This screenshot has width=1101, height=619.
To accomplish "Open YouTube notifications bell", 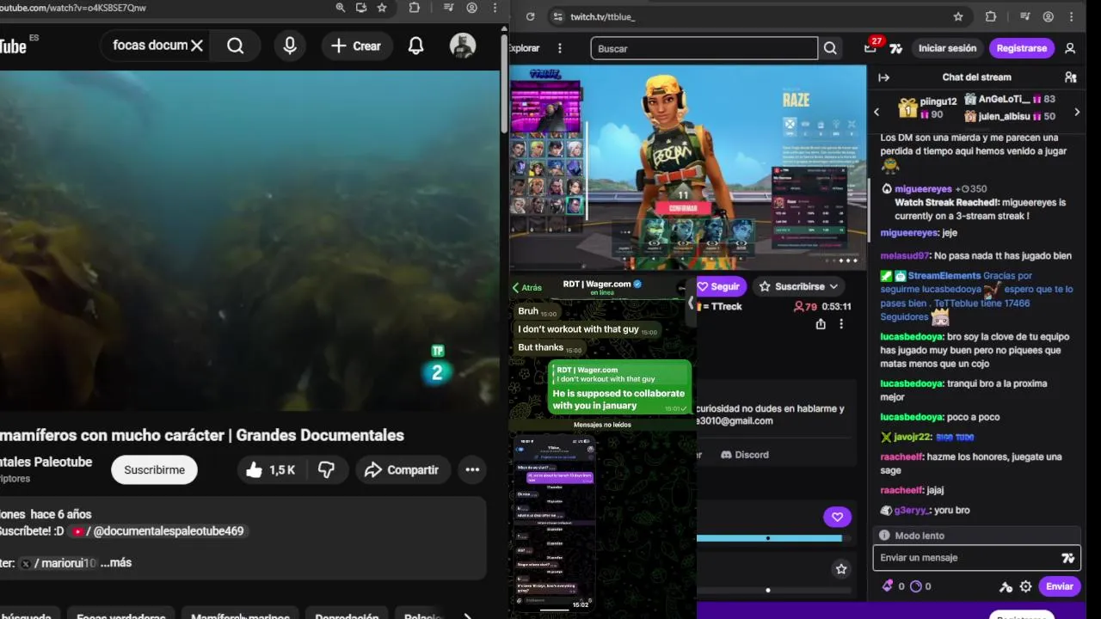I will point(415,46).
